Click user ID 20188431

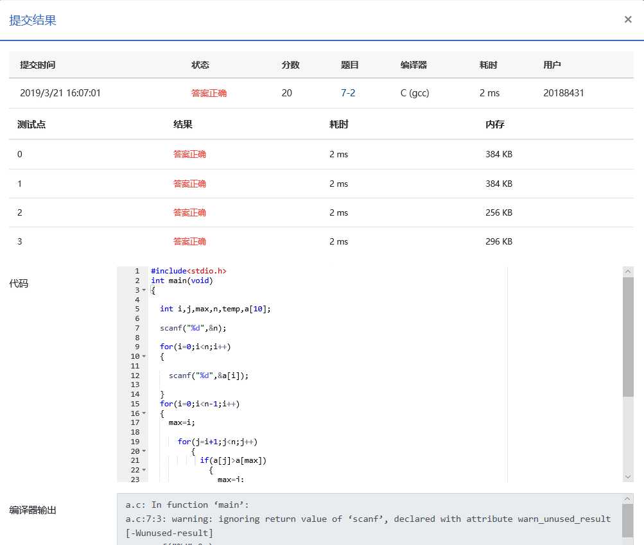564,93
